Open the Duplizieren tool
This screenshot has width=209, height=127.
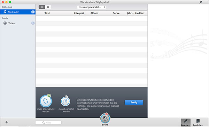[x=198, y=123]
